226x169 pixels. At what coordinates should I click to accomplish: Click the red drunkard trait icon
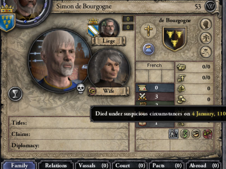pyautogui.click(x=208, y=134)
